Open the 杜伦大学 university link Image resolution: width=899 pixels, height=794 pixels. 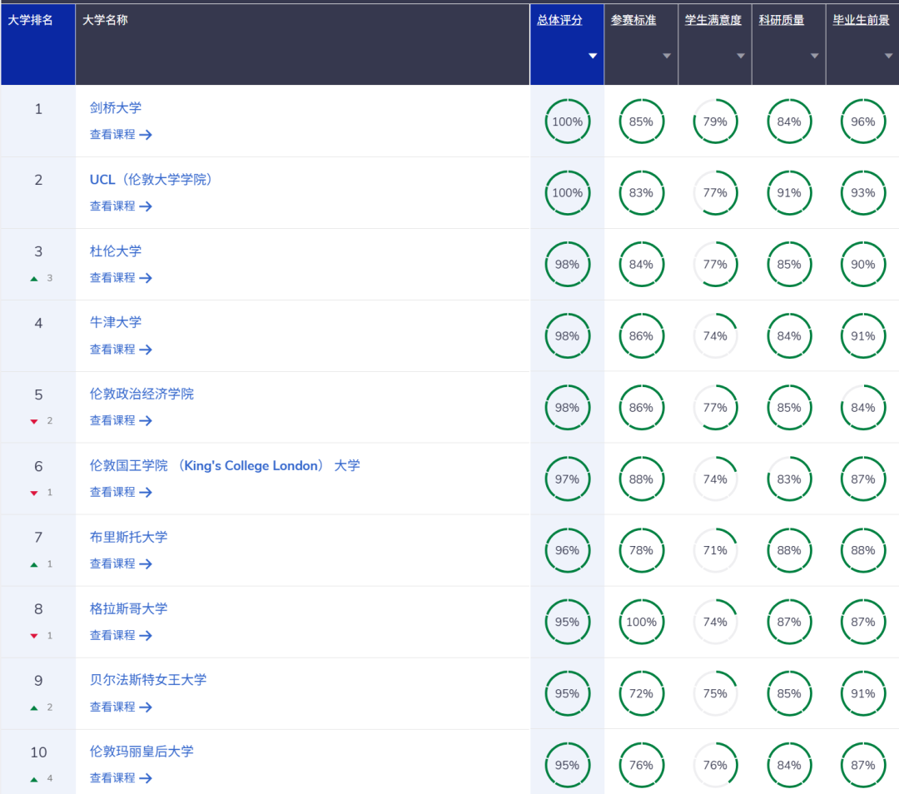coord(116,251)
